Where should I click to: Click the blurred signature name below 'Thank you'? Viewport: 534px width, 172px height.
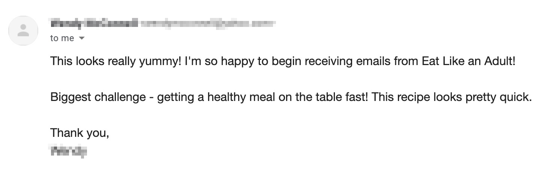pos(68,151)
